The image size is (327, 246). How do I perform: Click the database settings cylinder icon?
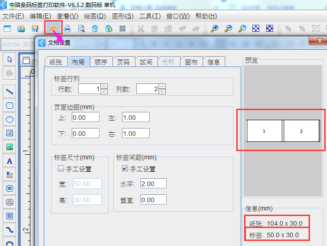pyautogui.click(x=95, y=29)
